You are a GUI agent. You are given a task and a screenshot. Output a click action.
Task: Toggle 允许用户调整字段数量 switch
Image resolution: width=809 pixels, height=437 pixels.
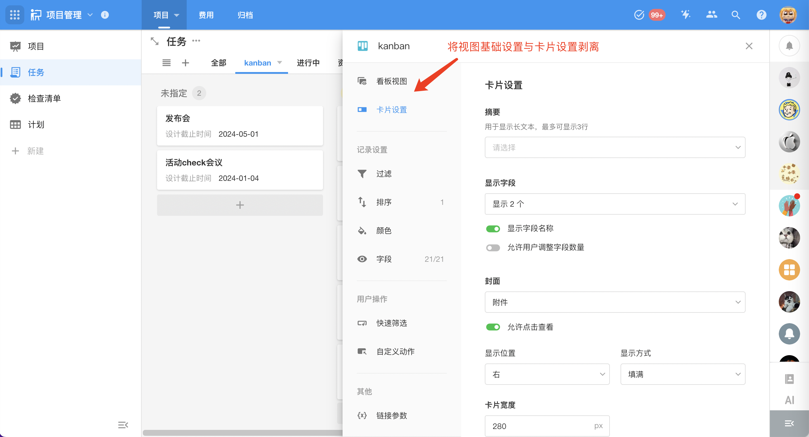point(493,248)
